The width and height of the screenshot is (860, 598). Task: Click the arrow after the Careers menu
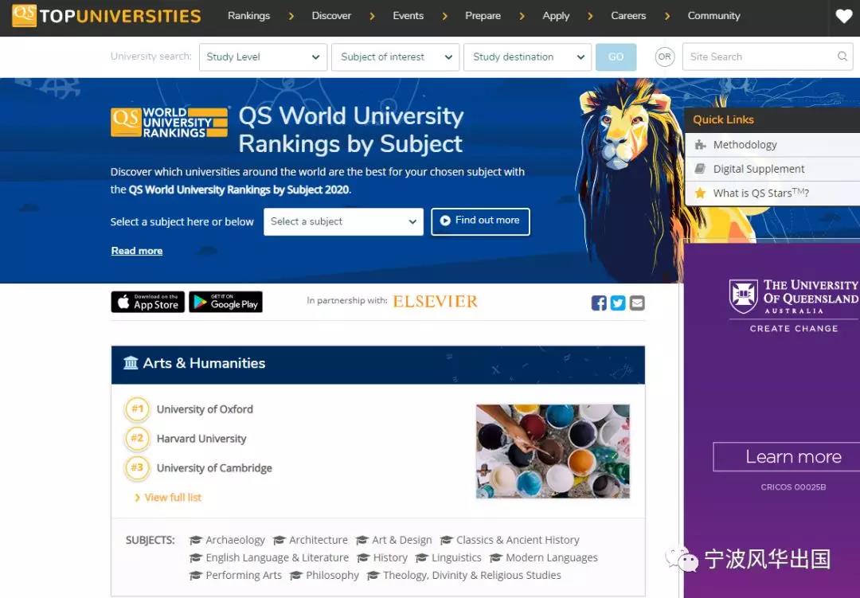[667, 16]
